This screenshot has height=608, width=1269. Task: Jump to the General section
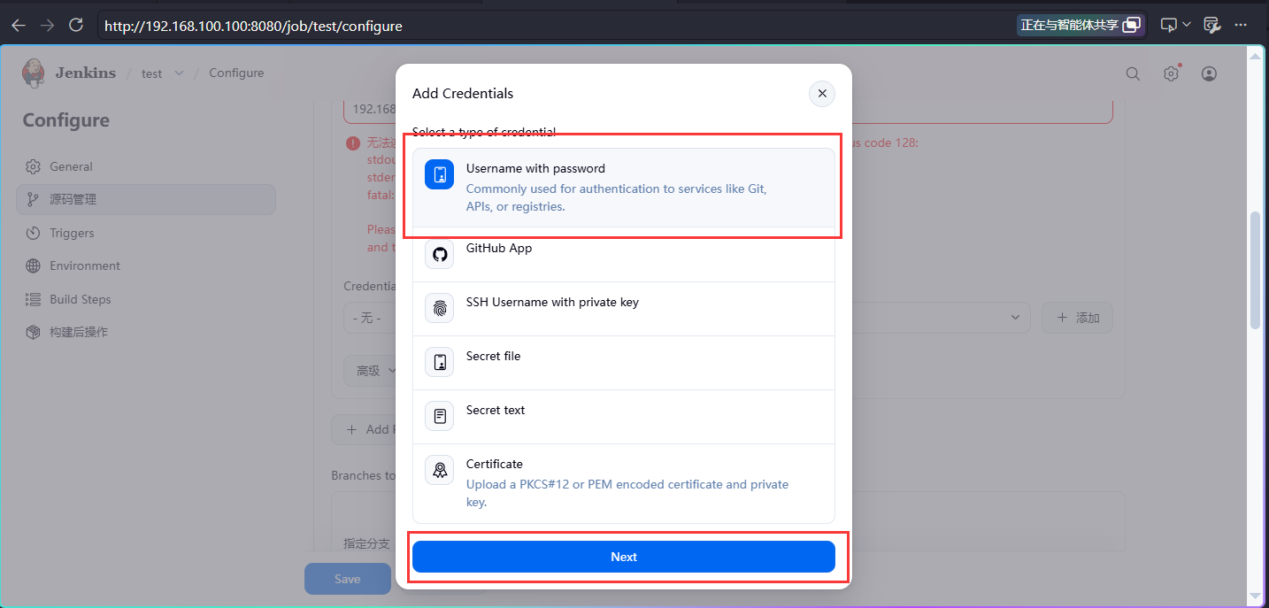click(146, 166)
